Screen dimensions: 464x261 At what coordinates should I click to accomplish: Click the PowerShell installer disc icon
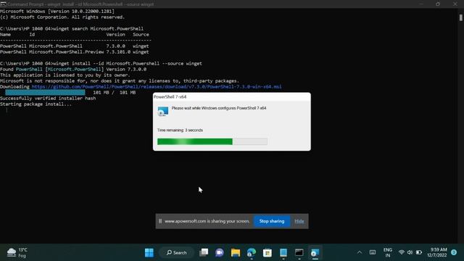[x=162, y=111]
